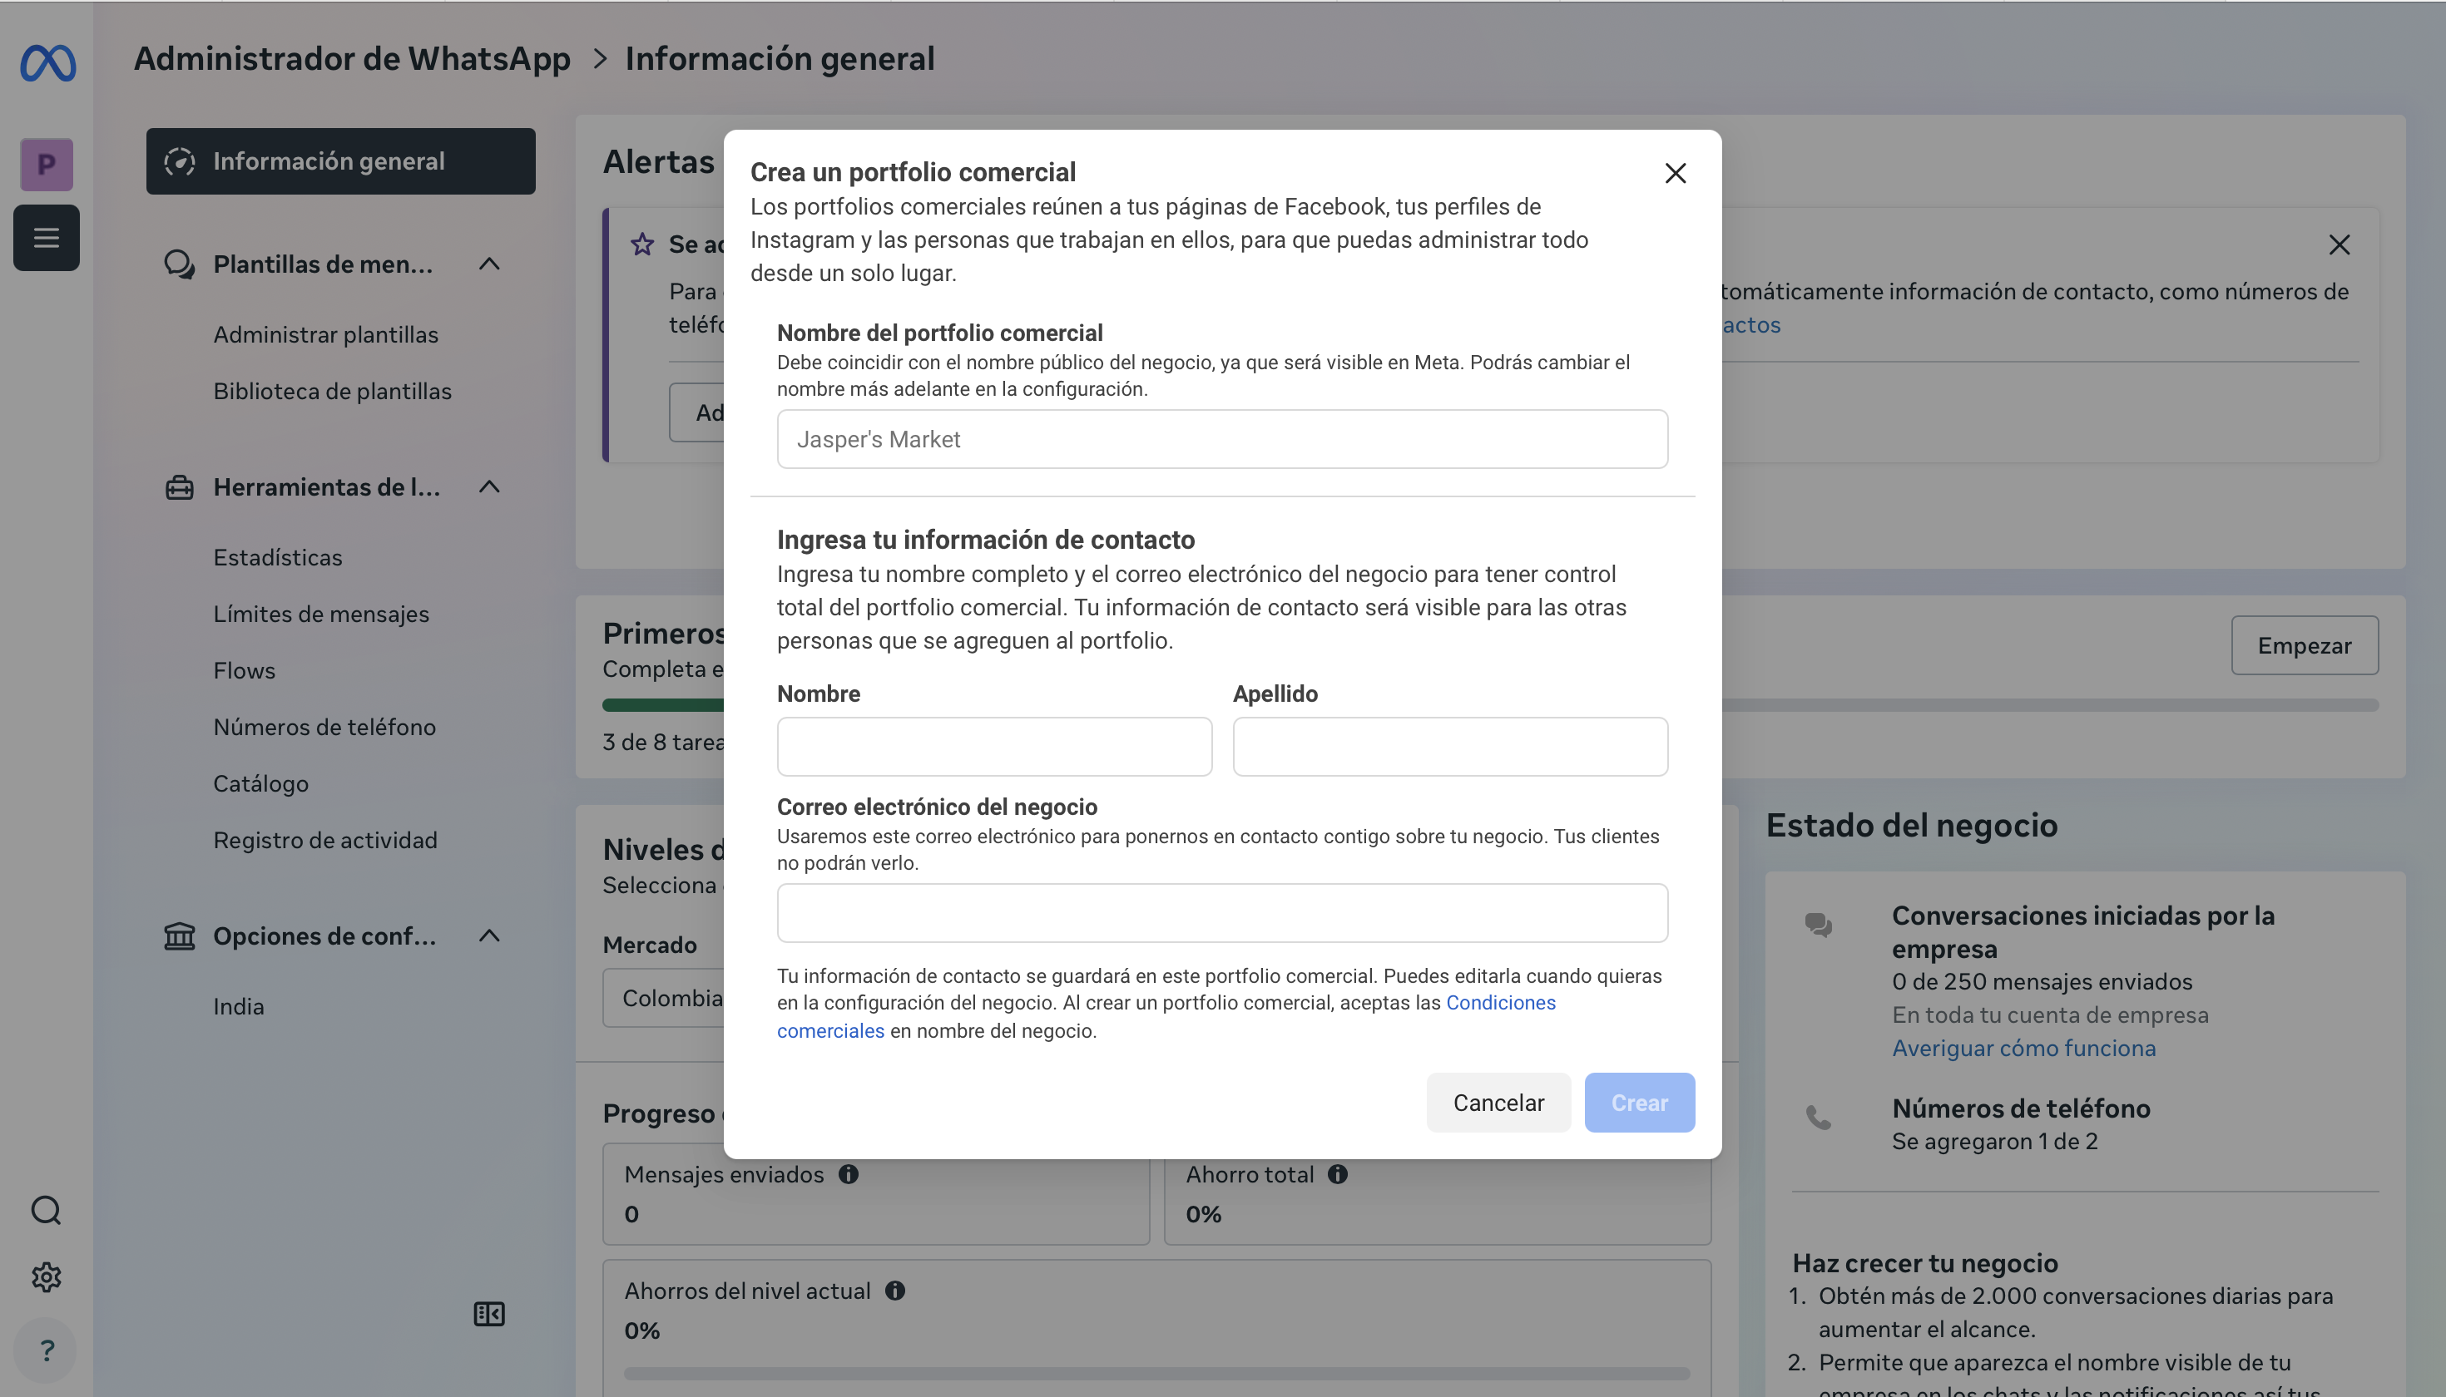Screen dimensions: 2446x1397
Task: Open Averiguar cómo funciona link
Action: [2023, 1048]
